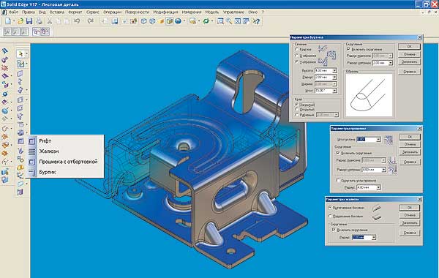The width and height of the screenshot is (439, 278).
Task: Toggle shaded with visible edges display icon
Action: (x=170, y=21)
